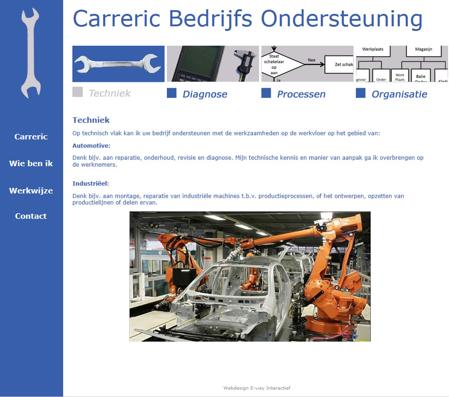Select the blue square next to Organisatie
Viewport: 449px width, 397px height.
[x=361, y=93]
